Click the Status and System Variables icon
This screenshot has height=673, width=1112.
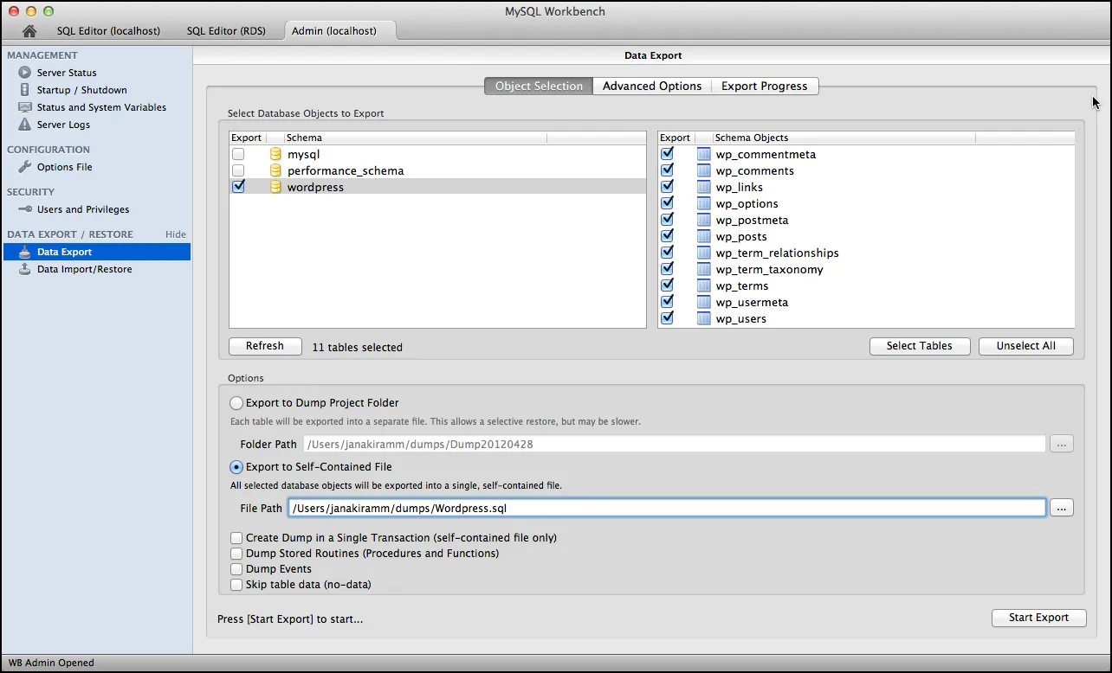[24, 107]
